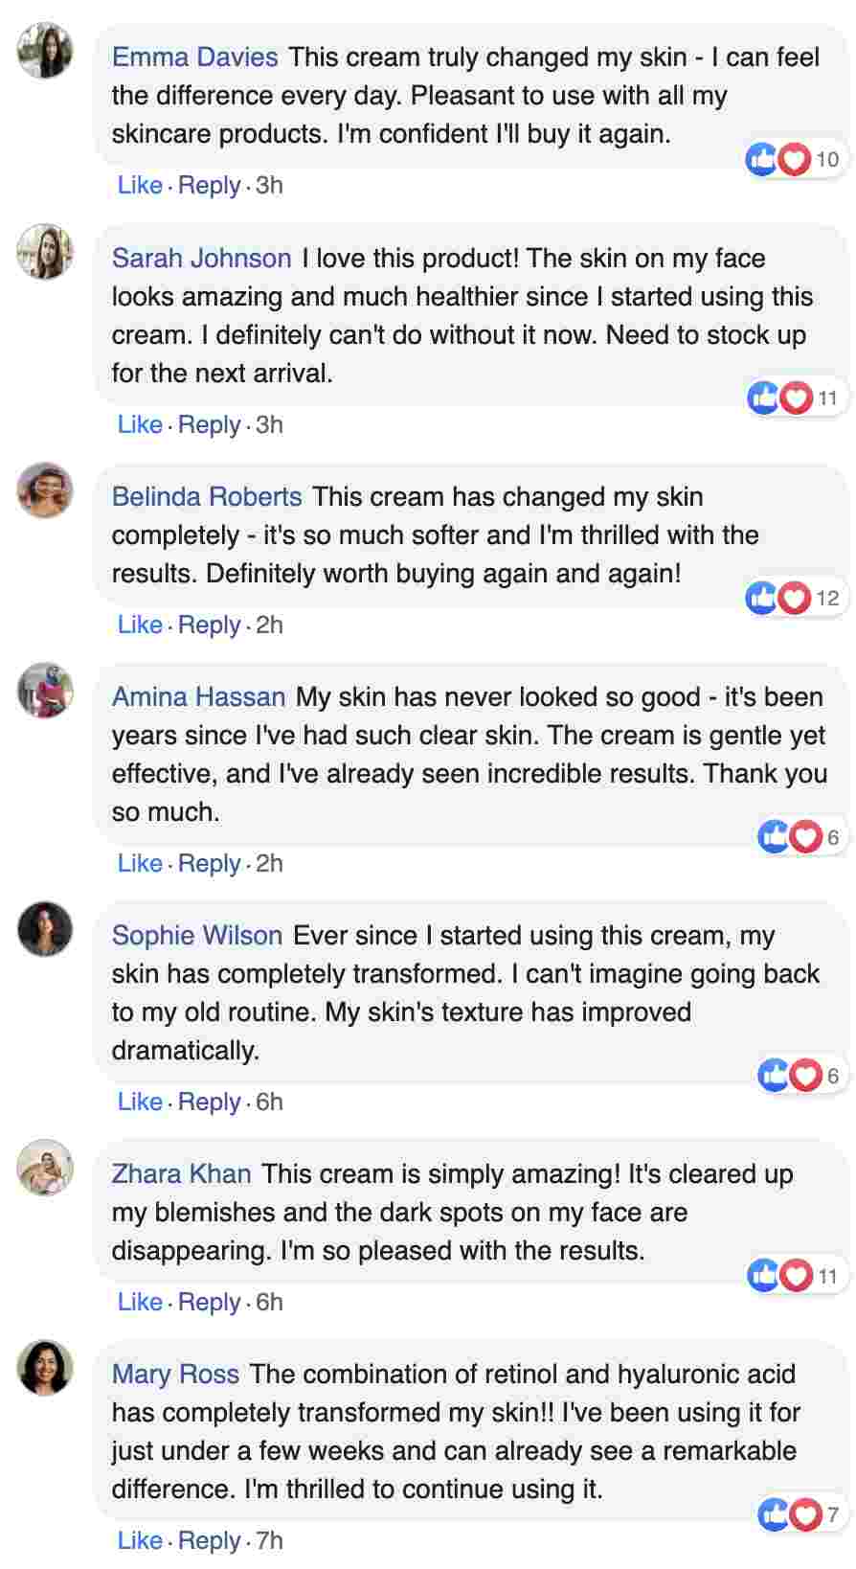The image size is (856, 1569).
Task: Reply to Mary Ross's comment
Action: [209, 1540]
